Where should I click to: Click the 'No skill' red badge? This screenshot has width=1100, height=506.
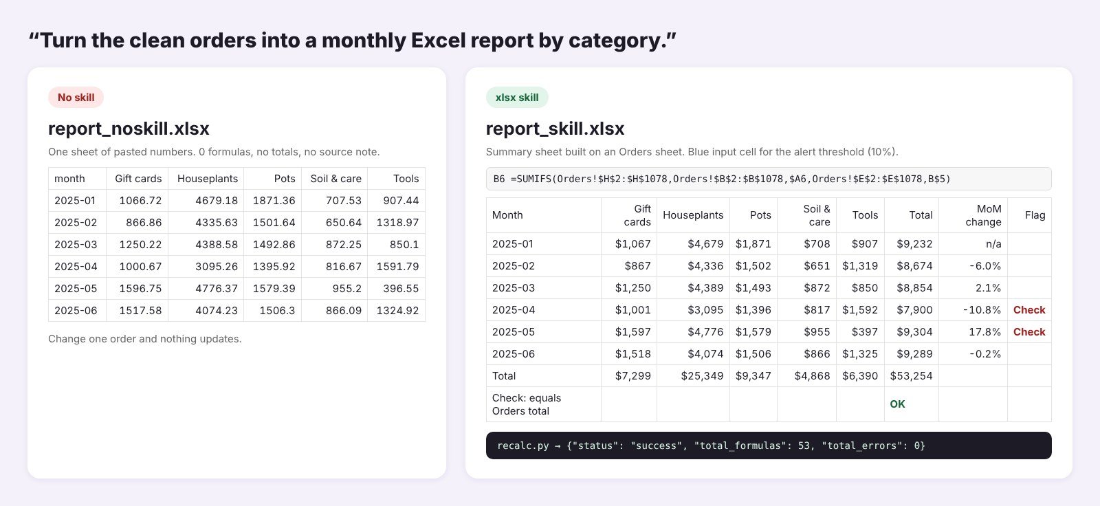pyautogui.click(x=76, y=98)
